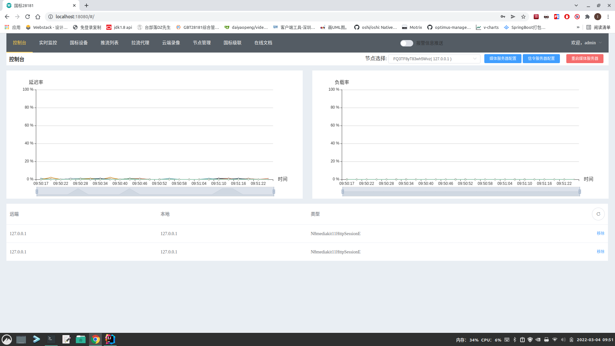The width and height of the screenshot is (615, 346).
Task: Click the browser home icon
Action: pos(38,17)
